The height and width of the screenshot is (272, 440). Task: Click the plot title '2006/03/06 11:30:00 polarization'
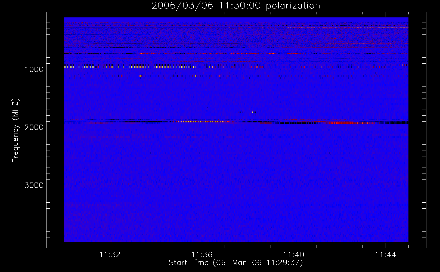click(236, 6)
